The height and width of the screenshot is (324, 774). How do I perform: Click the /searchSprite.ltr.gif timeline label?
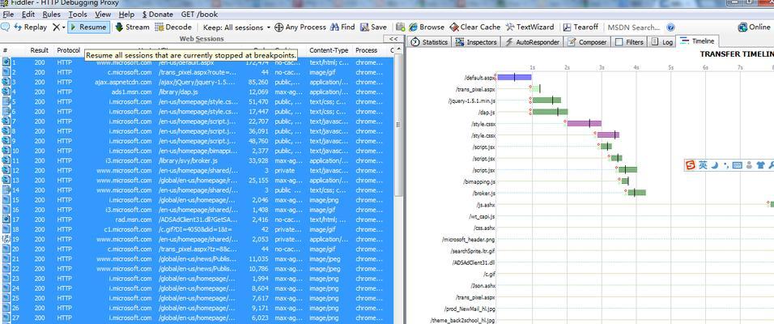click(472, 251)
